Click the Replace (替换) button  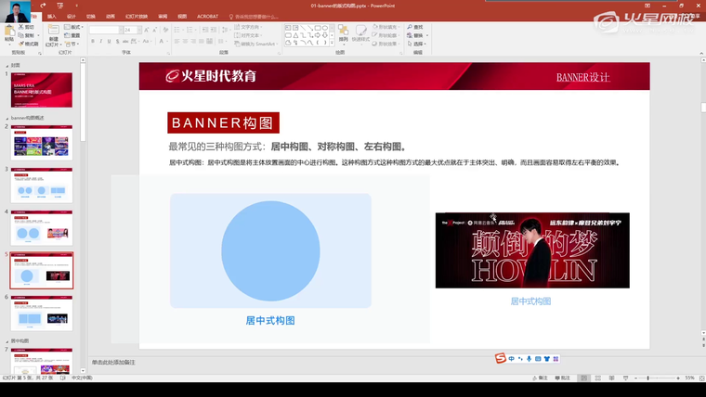(417, 35)
